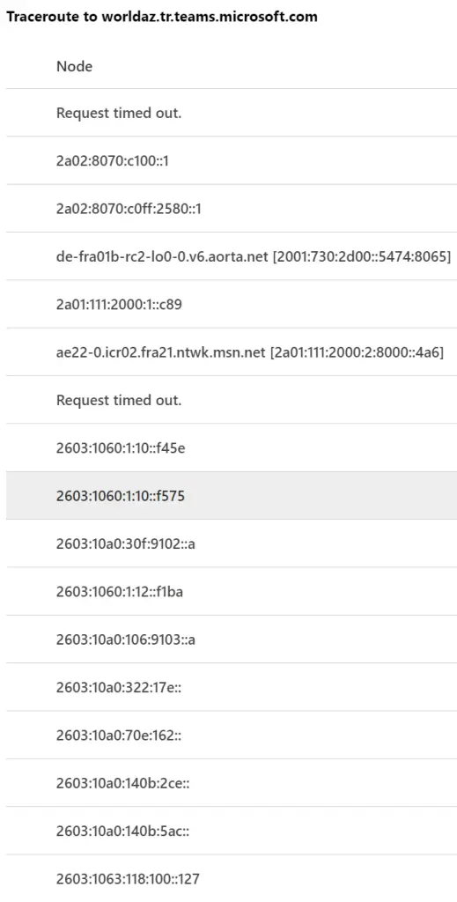Select row 2a02:8070:c100::1
The image size is (457, 902).
pyautogui.click(x=231, y=161)
